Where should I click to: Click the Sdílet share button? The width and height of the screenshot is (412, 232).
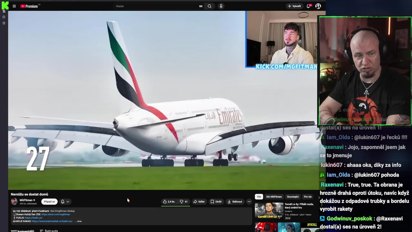(199, 202)
